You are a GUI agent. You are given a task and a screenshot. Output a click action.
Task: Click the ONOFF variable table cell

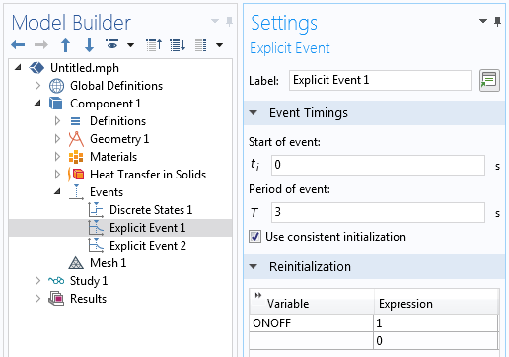(x=311, y=323)
